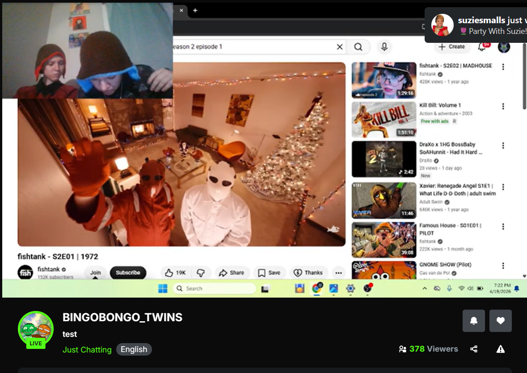Open the YouTube account avatar menu
The image size is (527, 373).
[x=504, y=47]
